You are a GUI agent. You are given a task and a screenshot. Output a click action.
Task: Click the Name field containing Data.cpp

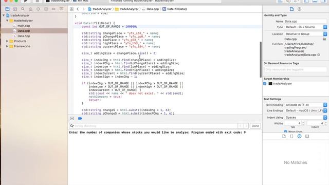pyautogui.click(x=305, y=22)
